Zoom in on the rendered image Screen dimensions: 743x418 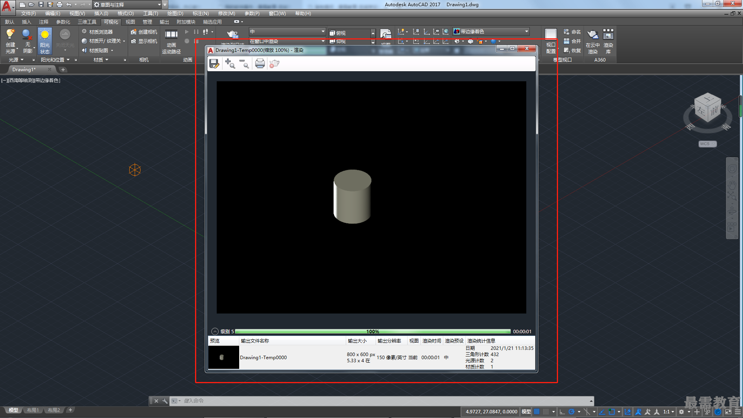(230, 63)
